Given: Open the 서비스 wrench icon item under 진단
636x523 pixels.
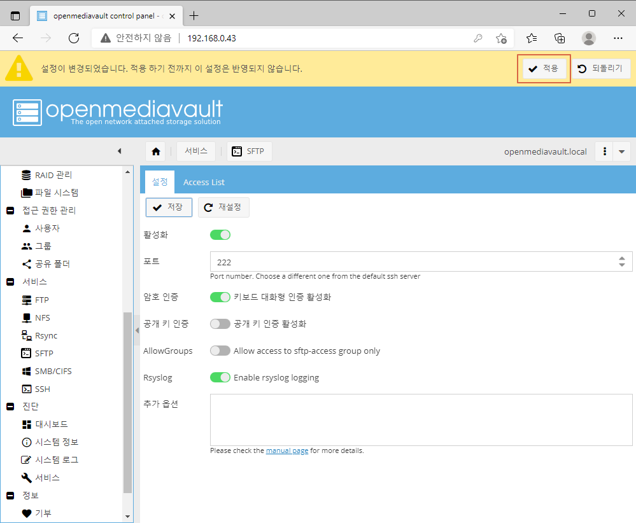Looking at the screenshot, I should (41, 478).
